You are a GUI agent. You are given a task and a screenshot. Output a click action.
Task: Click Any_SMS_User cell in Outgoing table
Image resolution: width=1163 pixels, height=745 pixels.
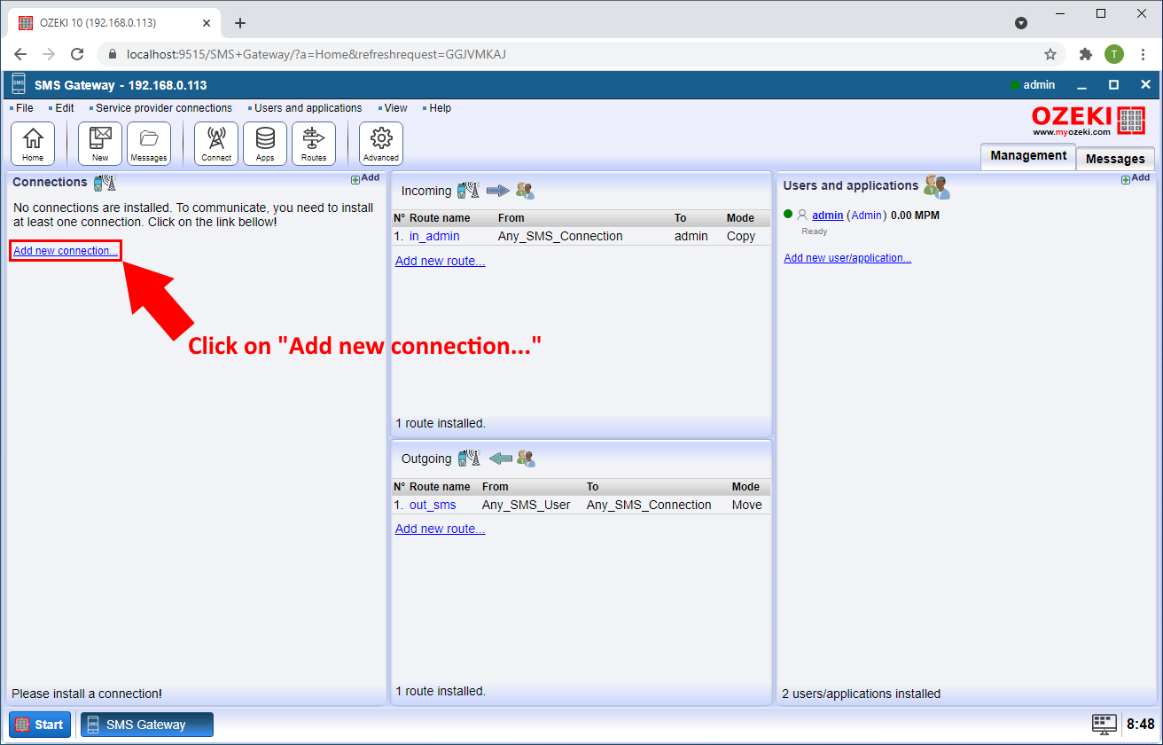coord(527,505)
